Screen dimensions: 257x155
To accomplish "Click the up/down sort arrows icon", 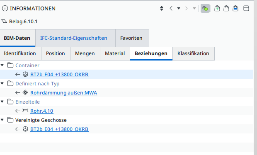I will (x=162, y=8).
